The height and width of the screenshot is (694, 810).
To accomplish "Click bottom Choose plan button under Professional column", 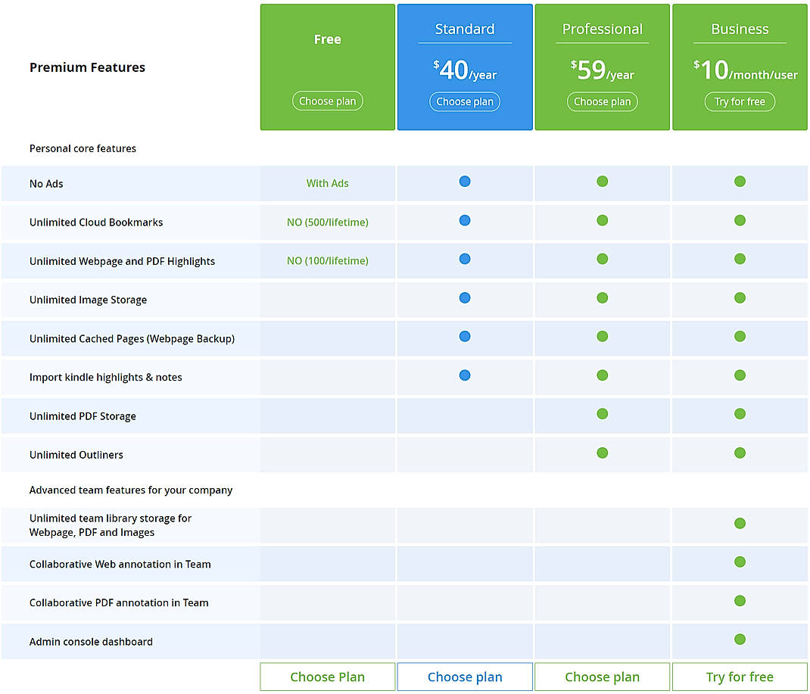I will [603, 677].
